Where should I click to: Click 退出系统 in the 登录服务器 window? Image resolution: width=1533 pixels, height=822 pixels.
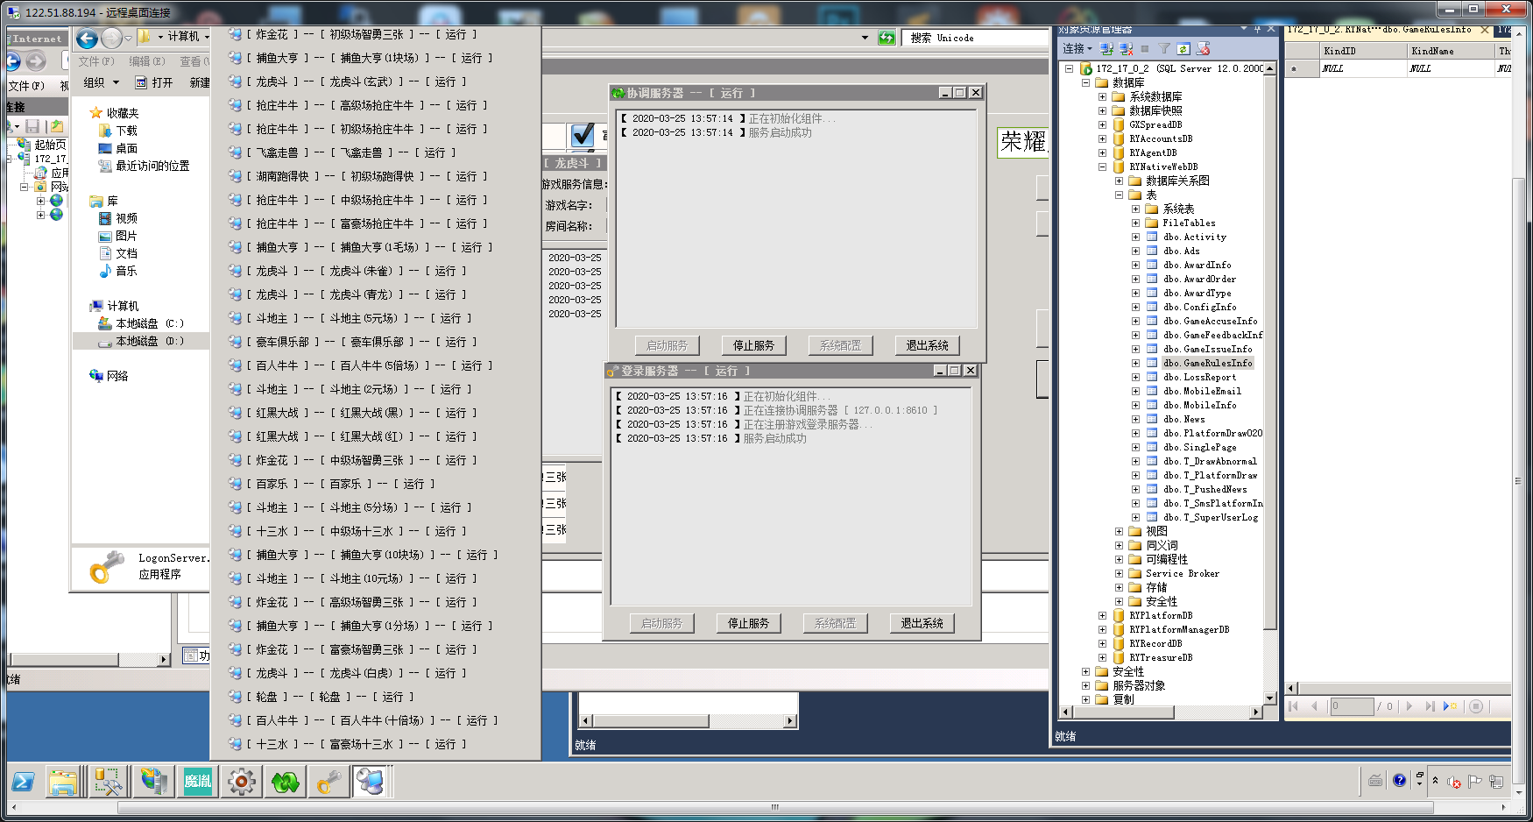pos(922,623)
